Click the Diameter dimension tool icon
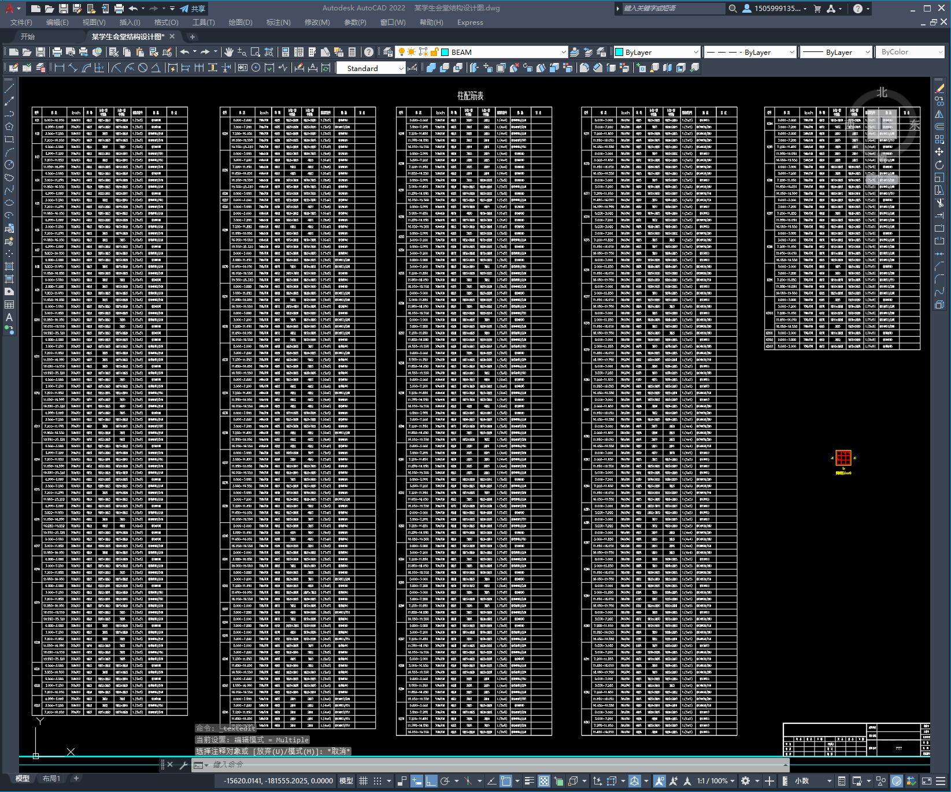951x792 pixels. tap(143, 68)
